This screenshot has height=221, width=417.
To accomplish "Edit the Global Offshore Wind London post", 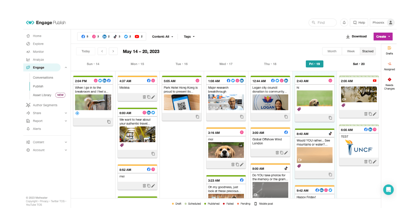I will (286, 152).
